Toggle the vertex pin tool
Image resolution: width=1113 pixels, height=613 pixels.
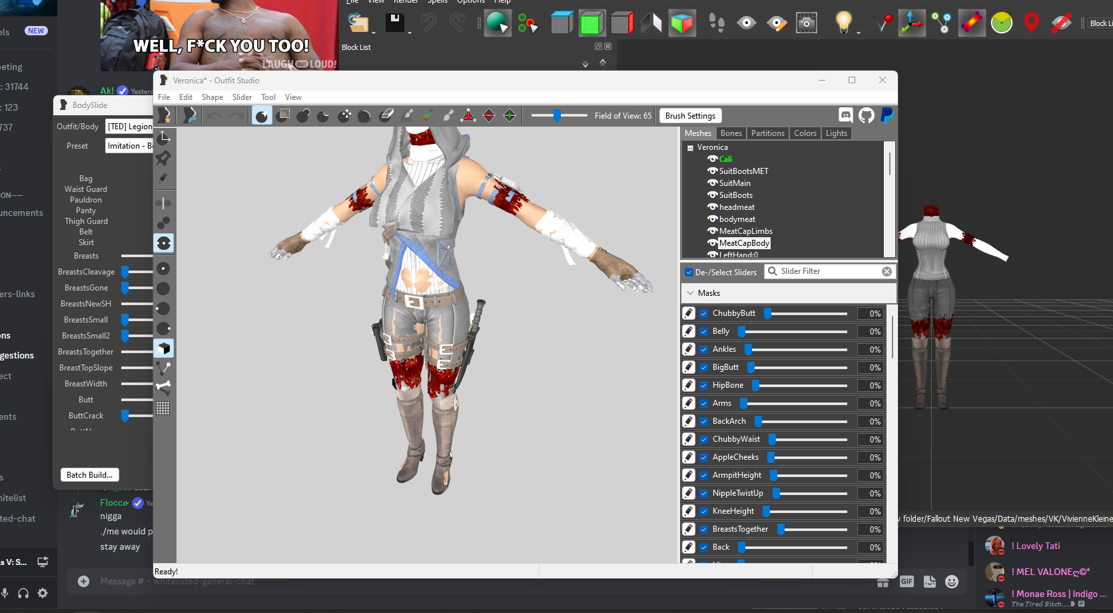pos(163,158)
